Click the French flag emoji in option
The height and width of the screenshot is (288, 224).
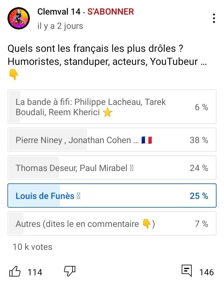coord(147,140)
